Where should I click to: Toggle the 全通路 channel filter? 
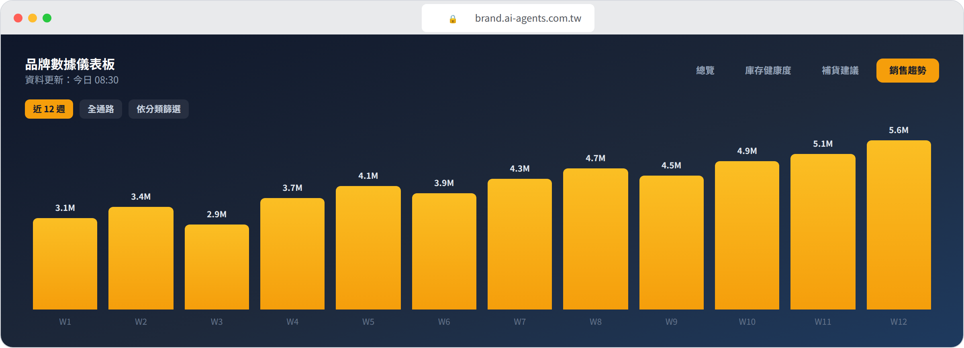click(101, 109)
